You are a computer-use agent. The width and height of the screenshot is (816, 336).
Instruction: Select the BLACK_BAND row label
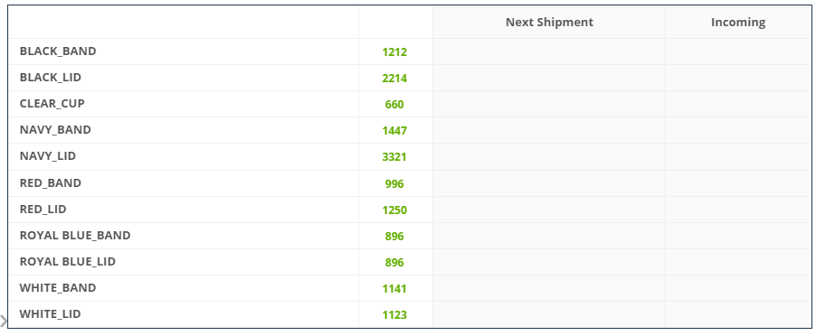click(x=58, y=51)
